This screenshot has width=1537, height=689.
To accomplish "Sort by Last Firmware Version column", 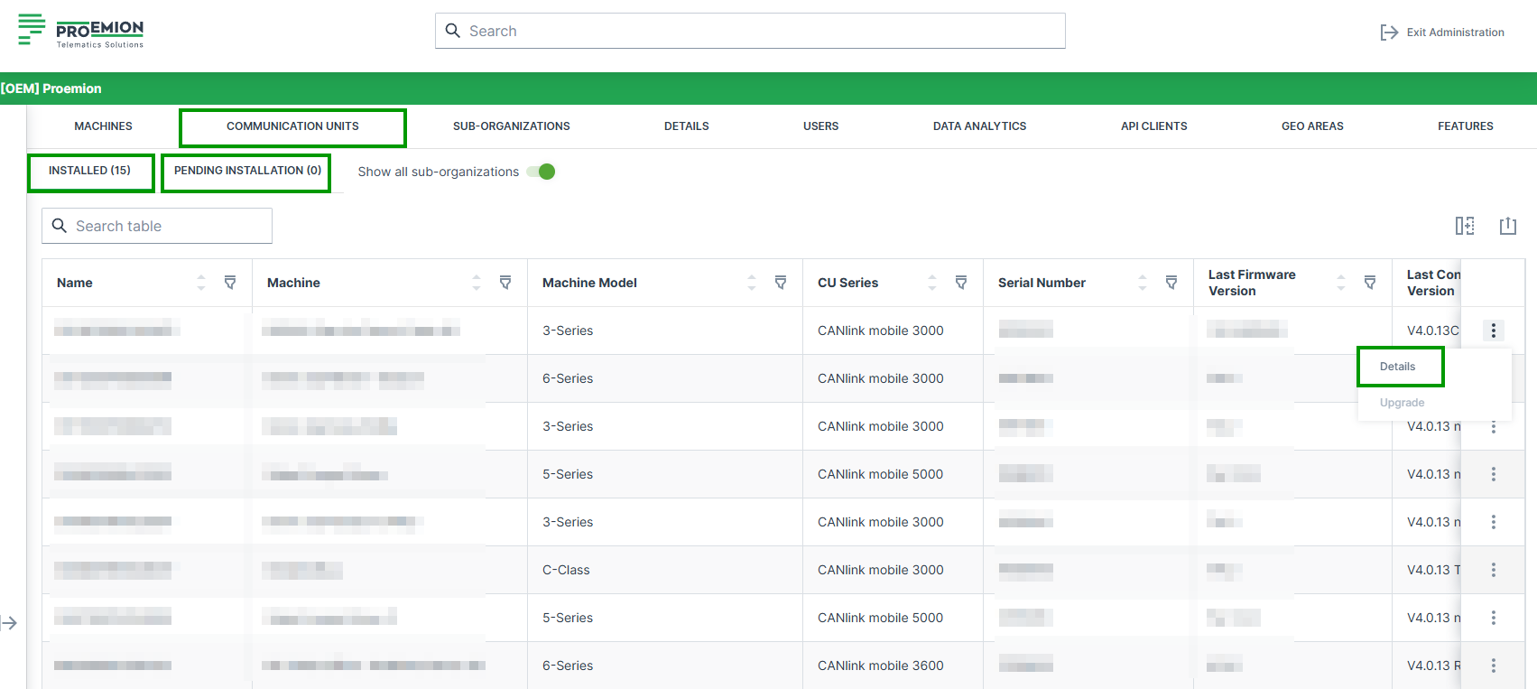I will [1340, 283].
